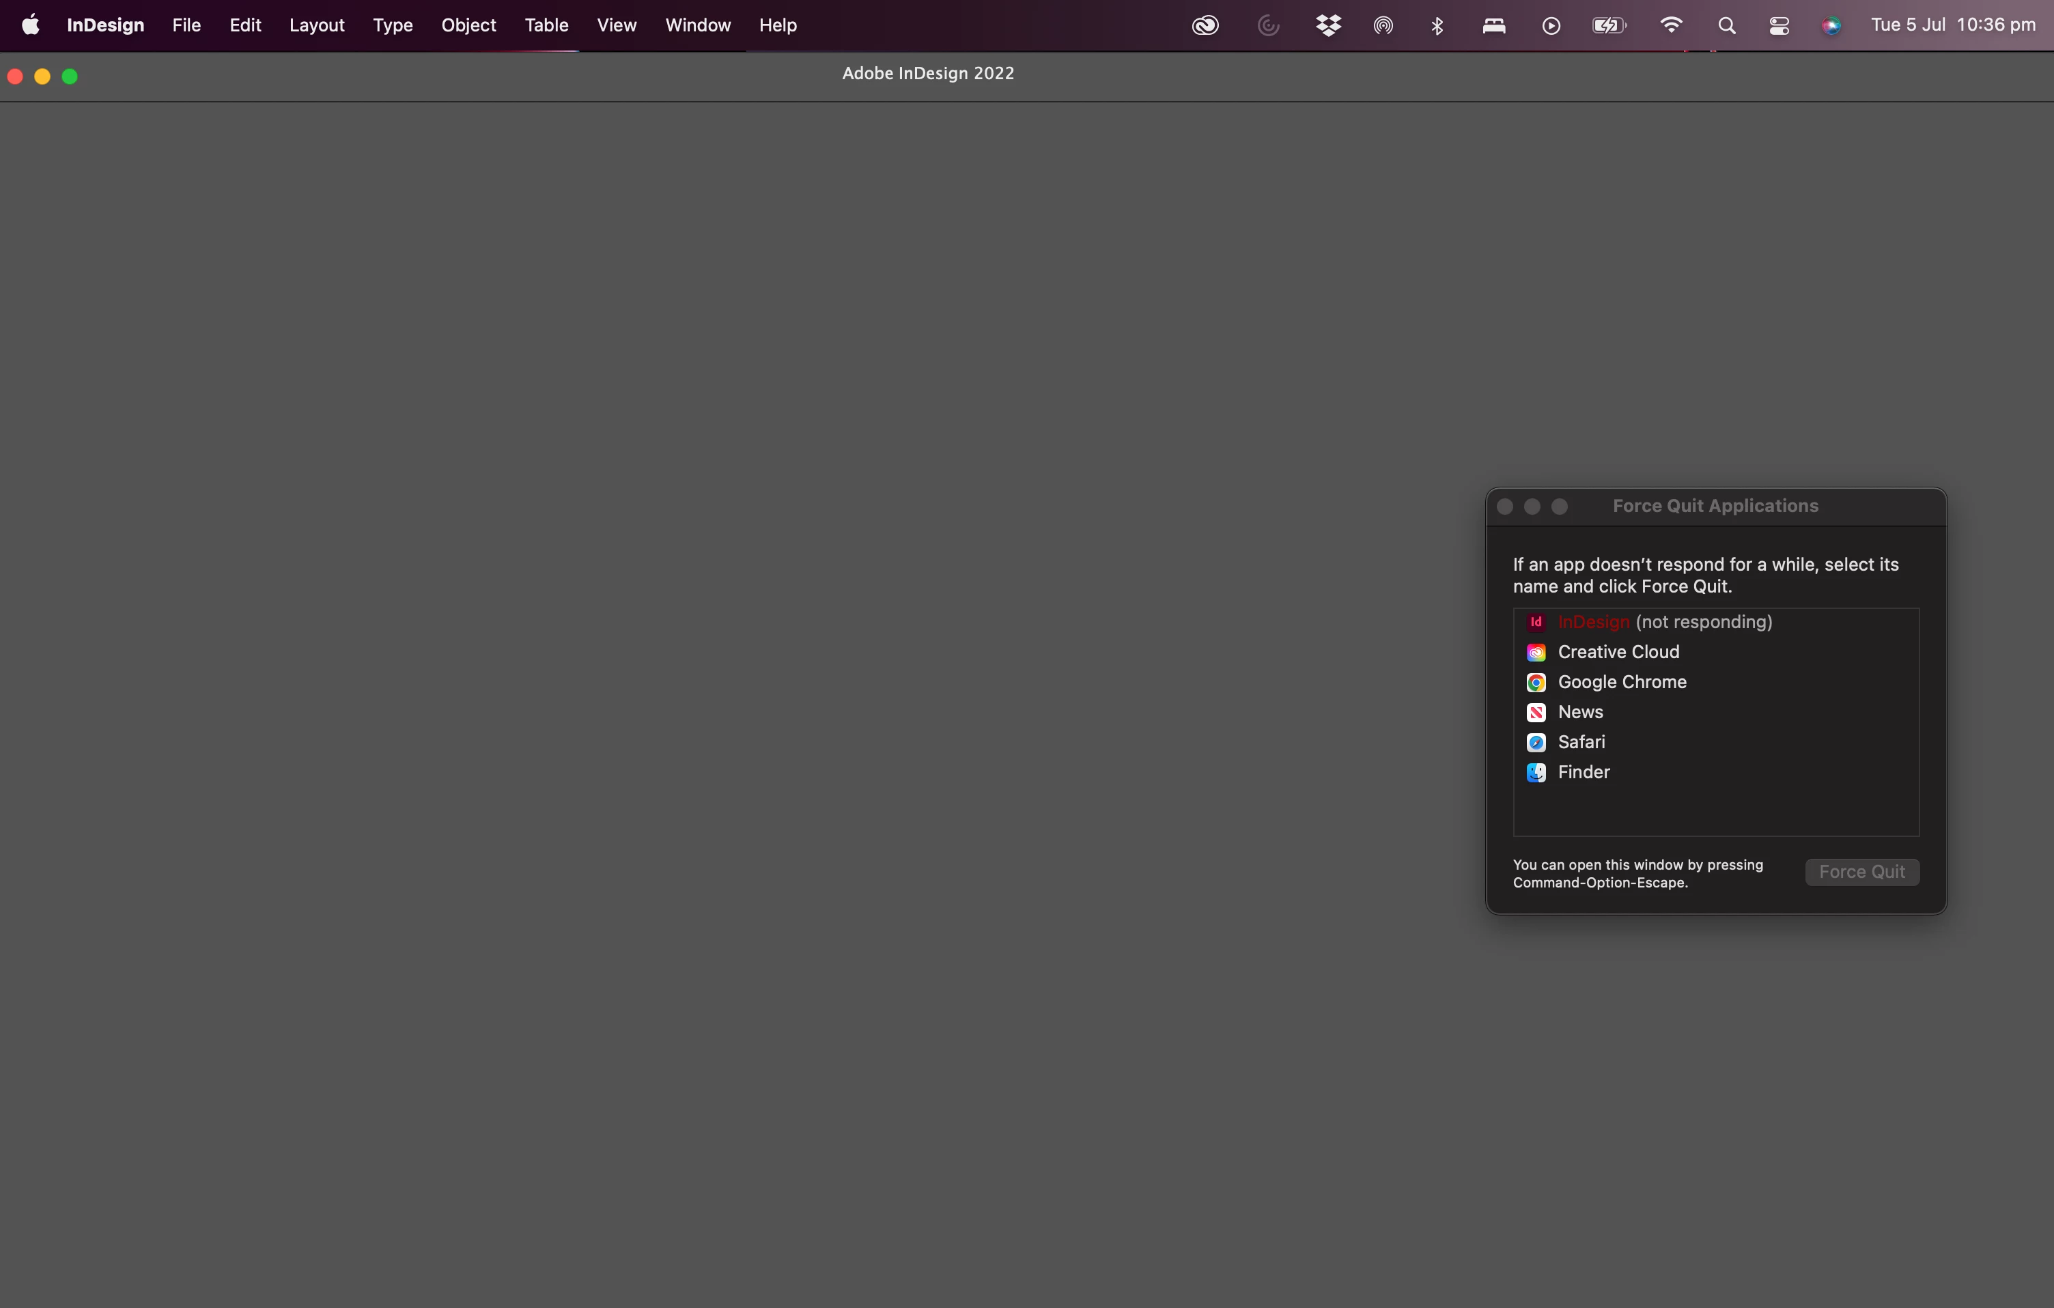
Task: Click the AirDrop status icon
Action: point(1383,25)
